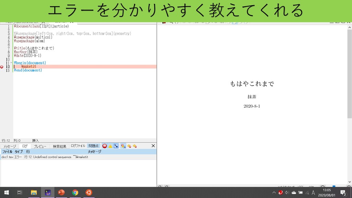The width and height of the screenshot is (352, 198).
Task: Click the Trend Micro tray icon
Action: (280, 192)
